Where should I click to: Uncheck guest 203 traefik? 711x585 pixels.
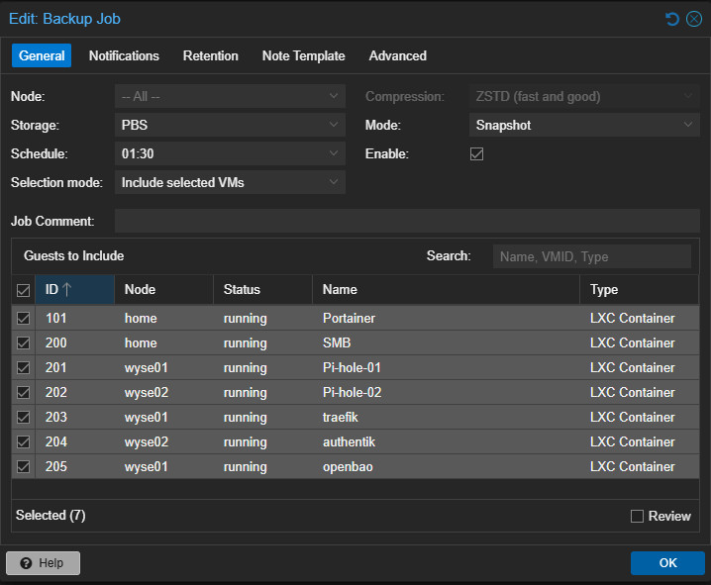click(x=23, y=417)
